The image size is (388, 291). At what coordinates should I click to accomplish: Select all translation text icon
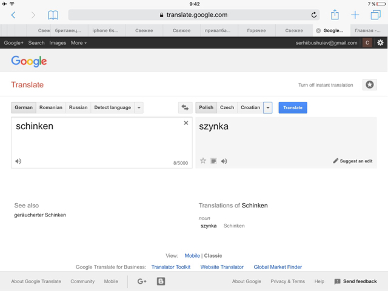(213, 161)
